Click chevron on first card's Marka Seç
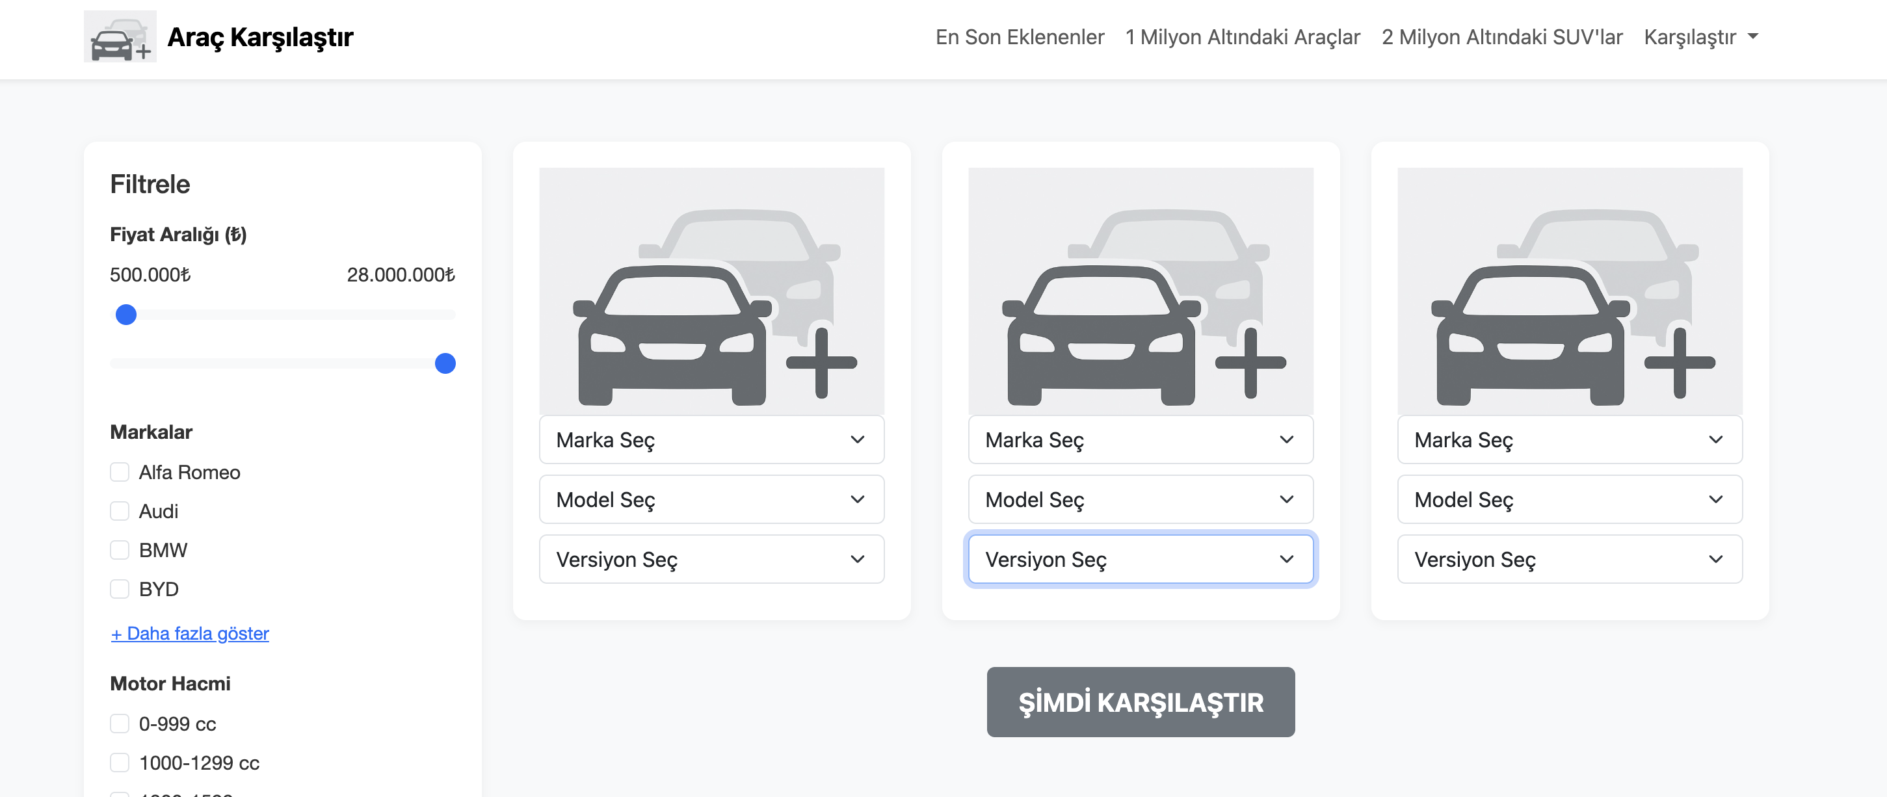1887x797 pixels. [x=857, y=439]
